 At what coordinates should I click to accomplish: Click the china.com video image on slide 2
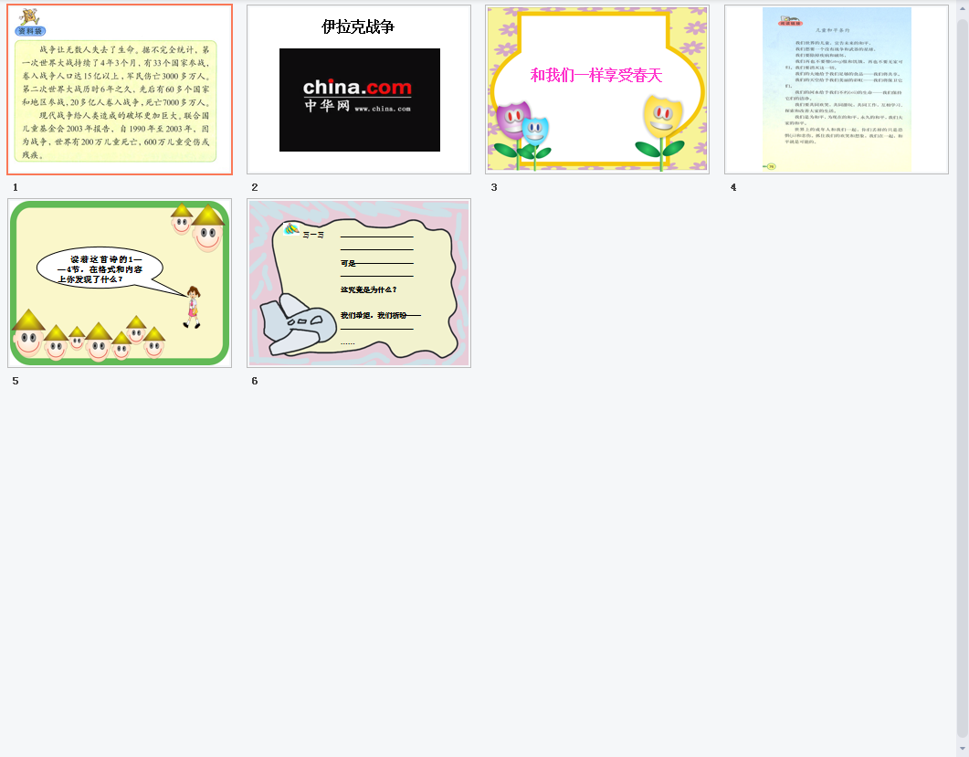360,100
